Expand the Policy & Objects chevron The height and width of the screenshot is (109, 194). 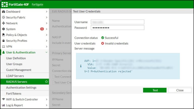[x=46, y=35]
